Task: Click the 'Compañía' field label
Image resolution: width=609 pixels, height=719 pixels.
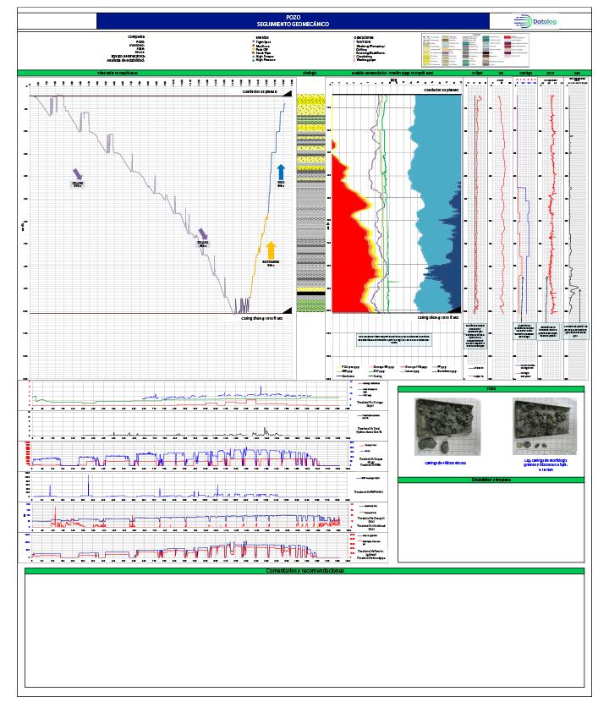Action: tap(136, 36)
